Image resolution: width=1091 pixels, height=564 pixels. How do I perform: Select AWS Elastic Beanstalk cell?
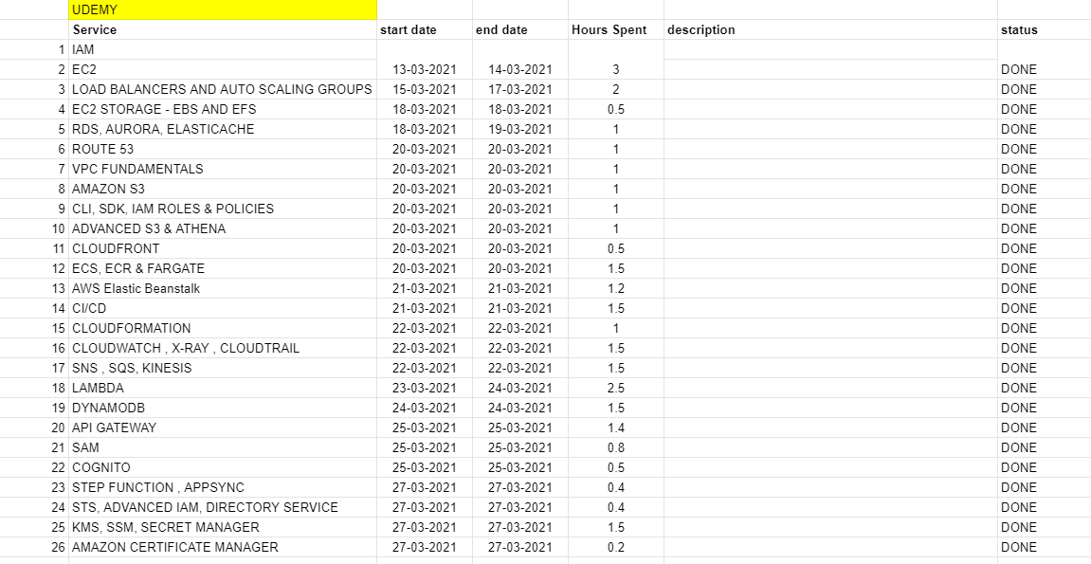223,288
